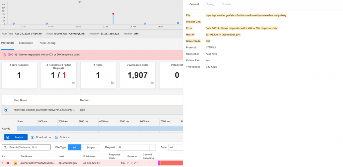The width and height of the screenshot is (343, 167).
Task: Select the General tab in details panel
Action: 194,4
